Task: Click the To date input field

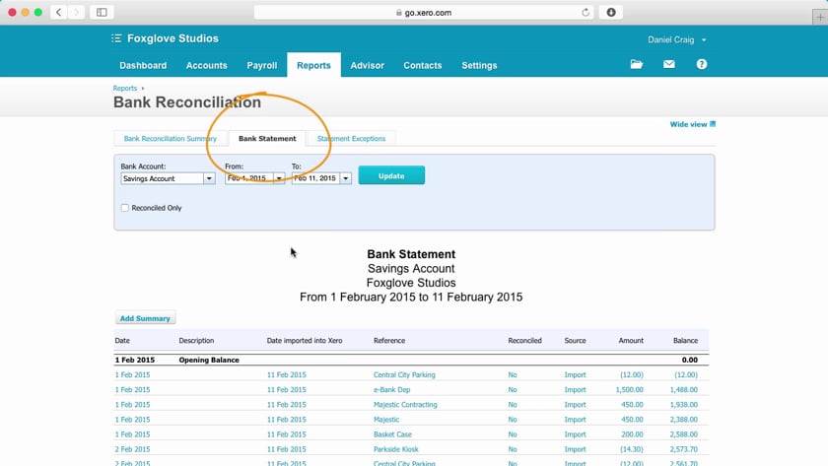Action: click(x=315, y=178)
